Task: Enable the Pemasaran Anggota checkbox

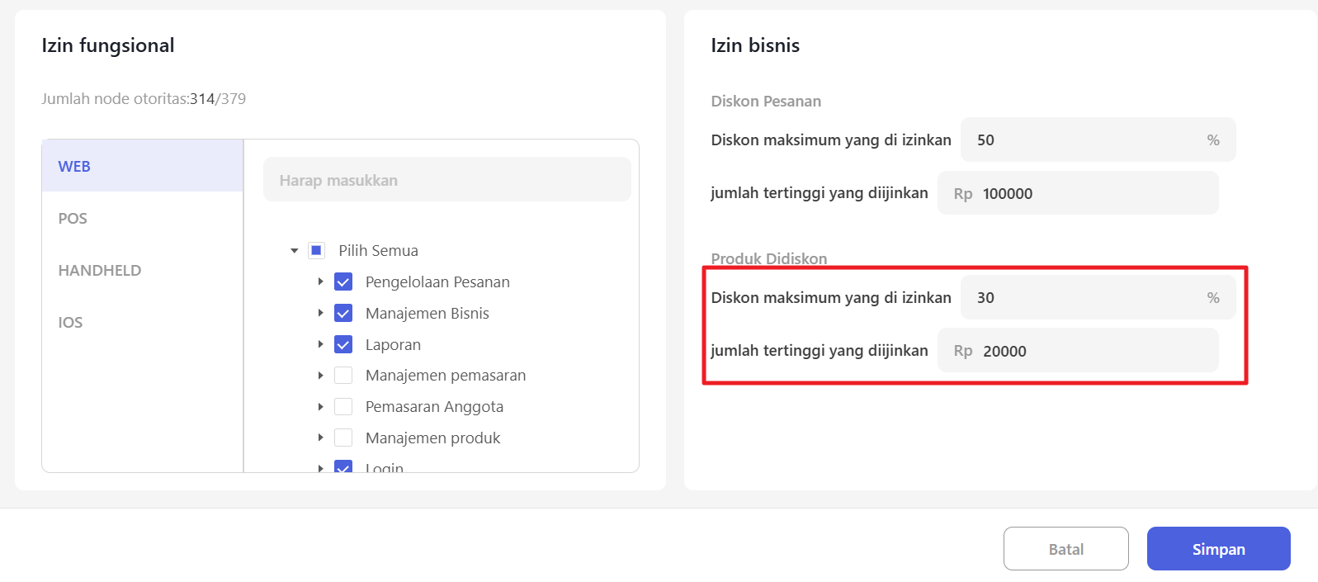Action: tap(343, 407)
